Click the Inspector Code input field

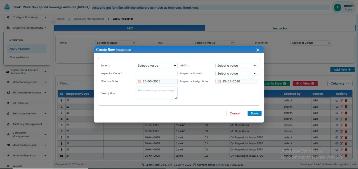157,73
